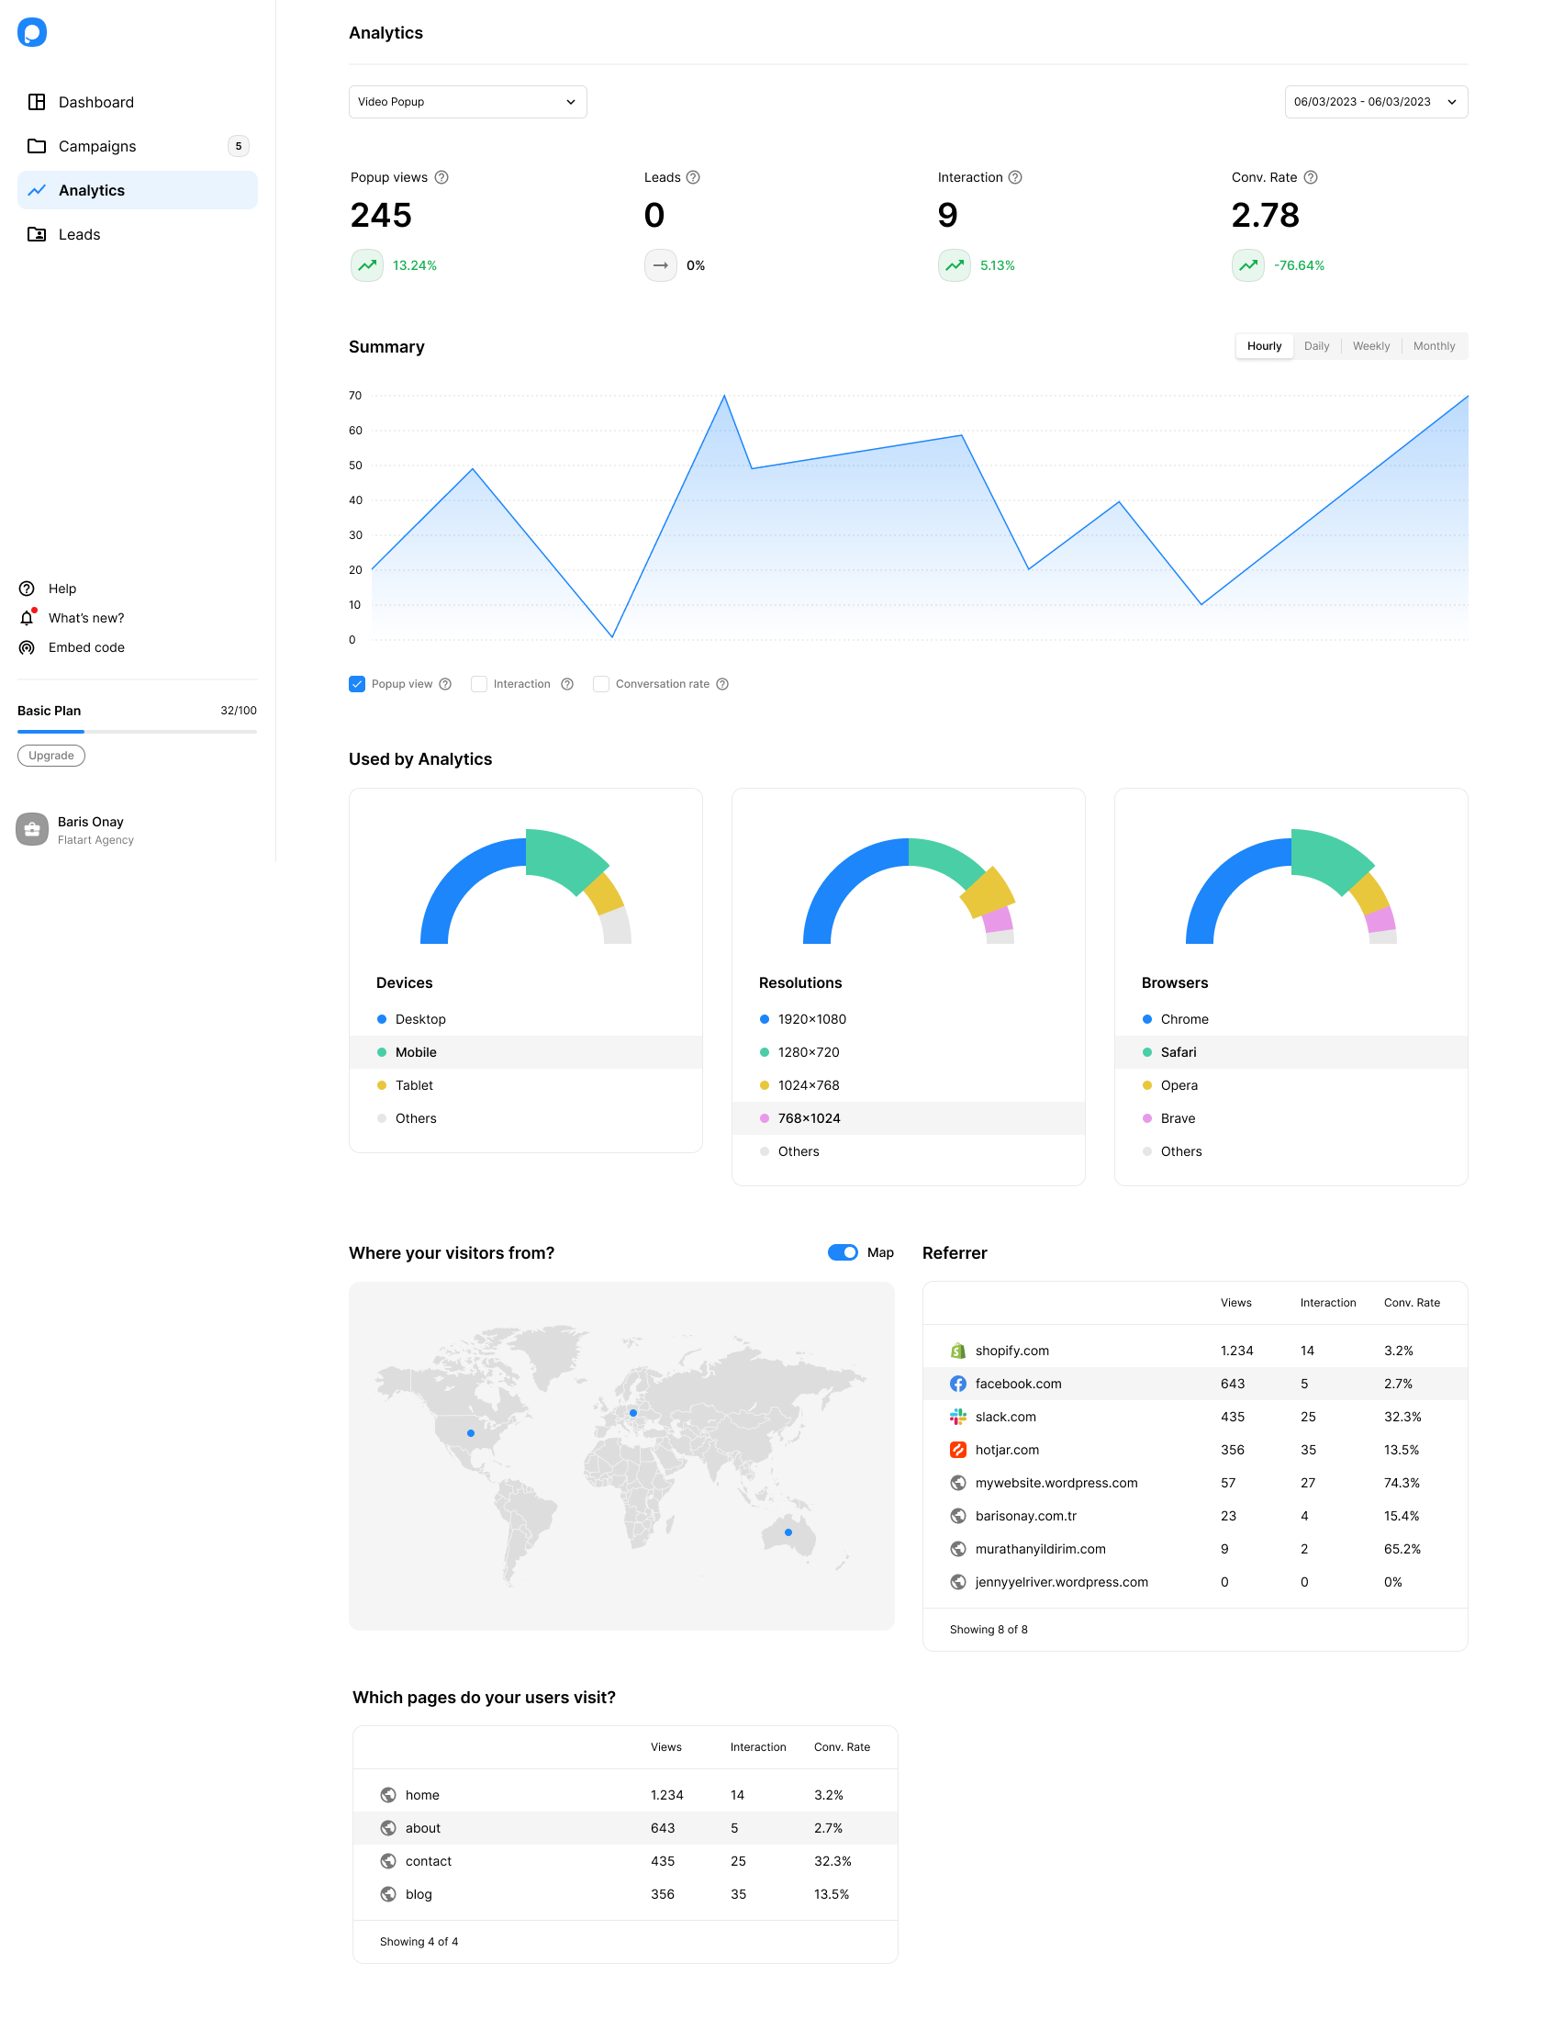Open the Video Popup campaign dropdown
Screen dimensions: 1542x2019
(x=467, y=102)
